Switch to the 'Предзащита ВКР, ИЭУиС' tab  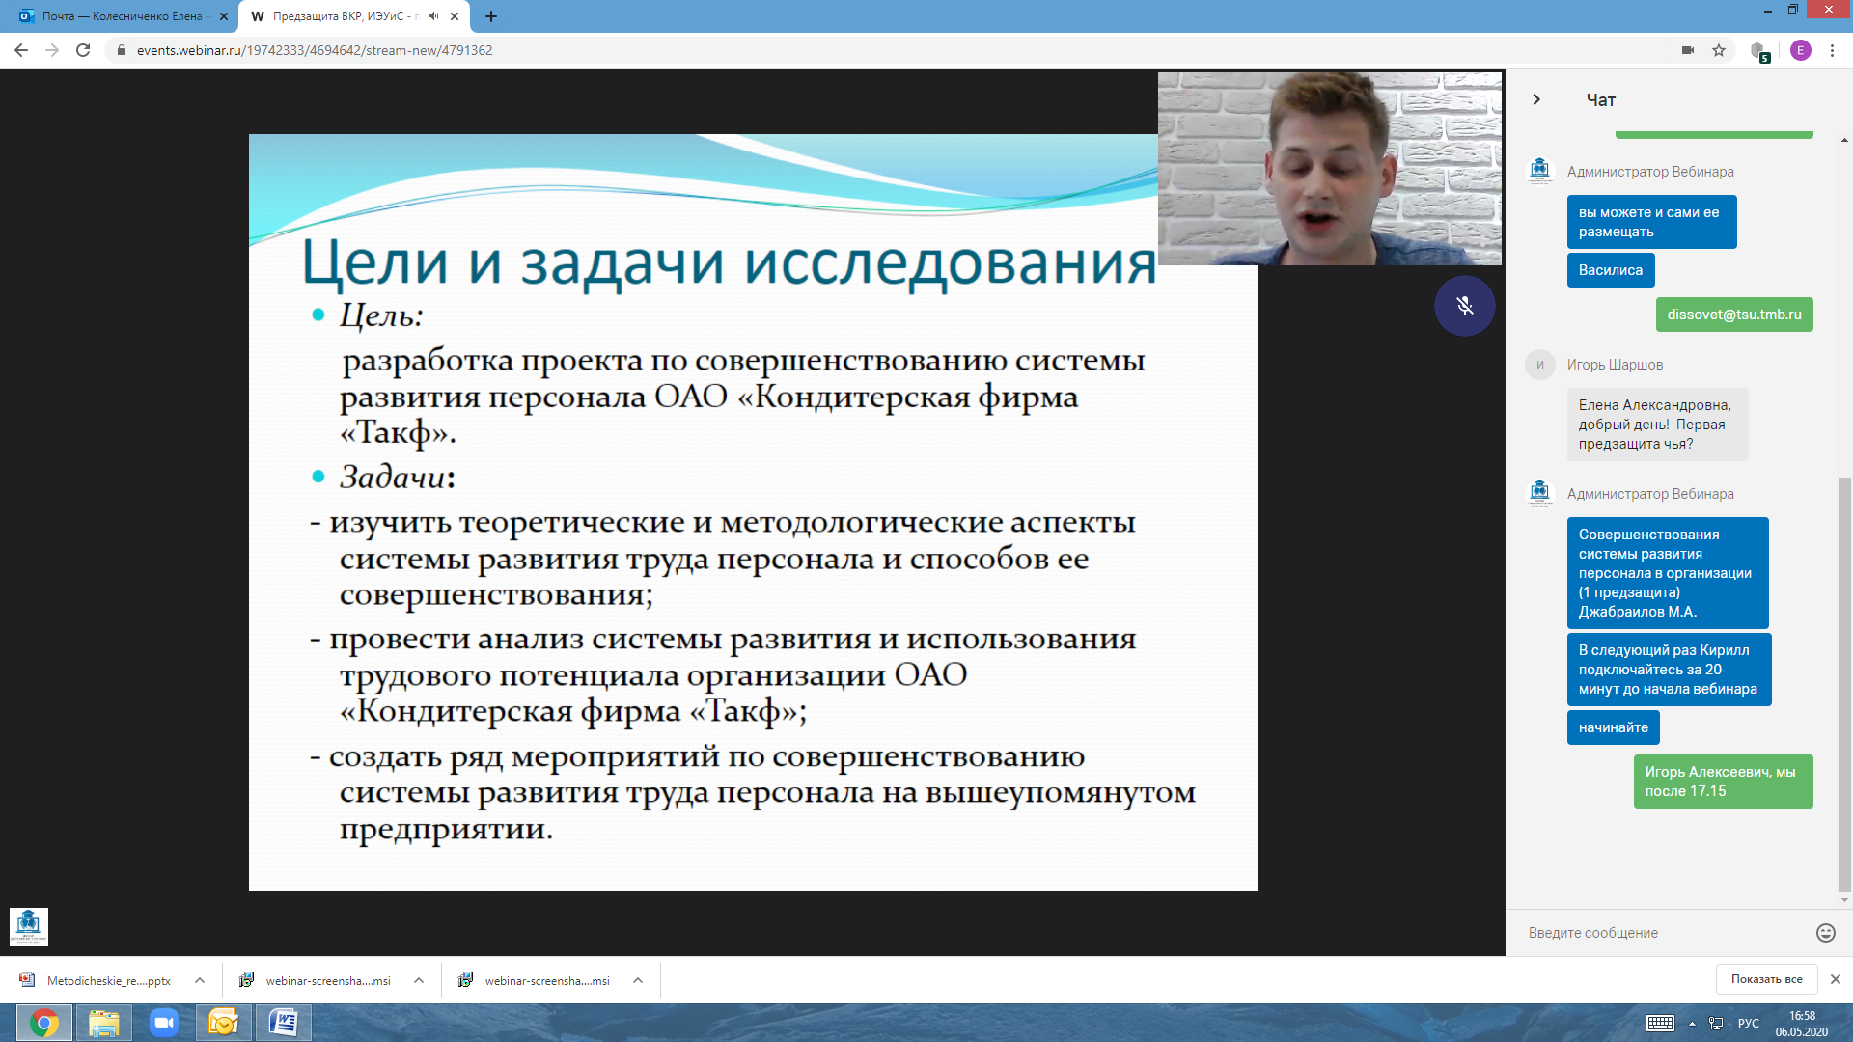click(x=353, y=16)
